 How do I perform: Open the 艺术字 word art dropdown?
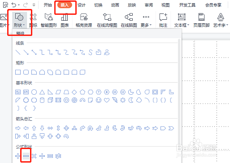(221, 20)
